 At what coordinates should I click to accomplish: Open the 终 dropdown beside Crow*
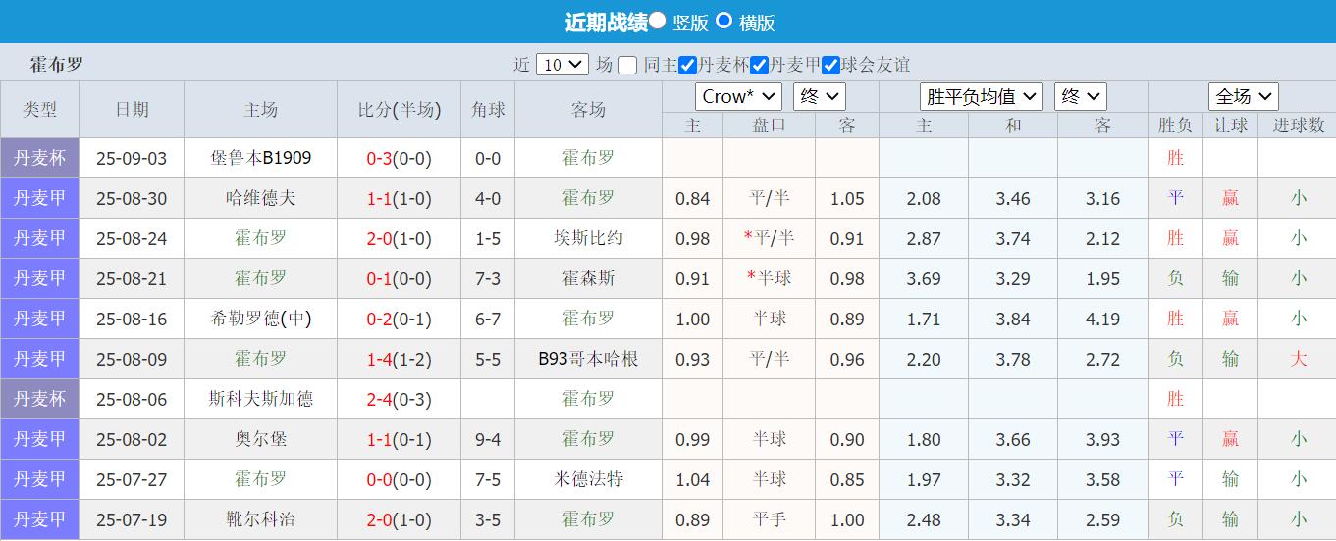click(x=820, y=96)
